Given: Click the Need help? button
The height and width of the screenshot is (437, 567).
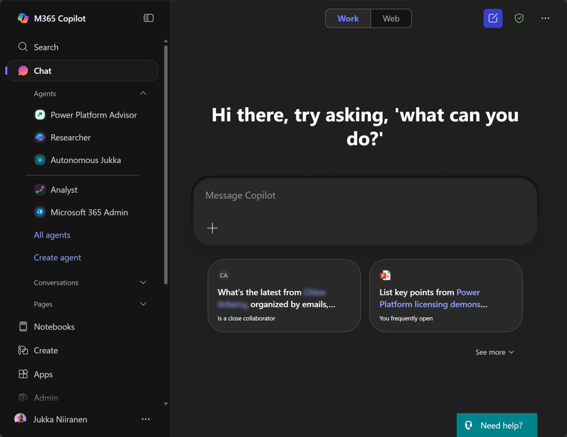Looking at the screenshot, I should [497, 425].
